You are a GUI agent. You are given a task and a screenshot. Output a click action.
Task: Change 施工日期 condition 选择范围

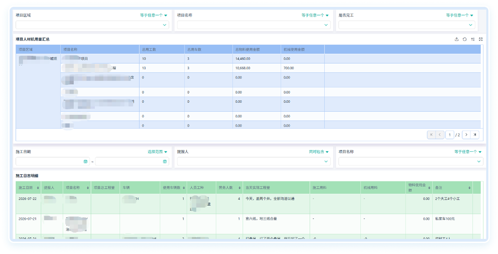[158, 152]
